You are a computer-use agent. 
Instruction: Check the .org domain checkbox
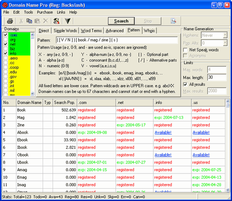(x=6, y=39)
